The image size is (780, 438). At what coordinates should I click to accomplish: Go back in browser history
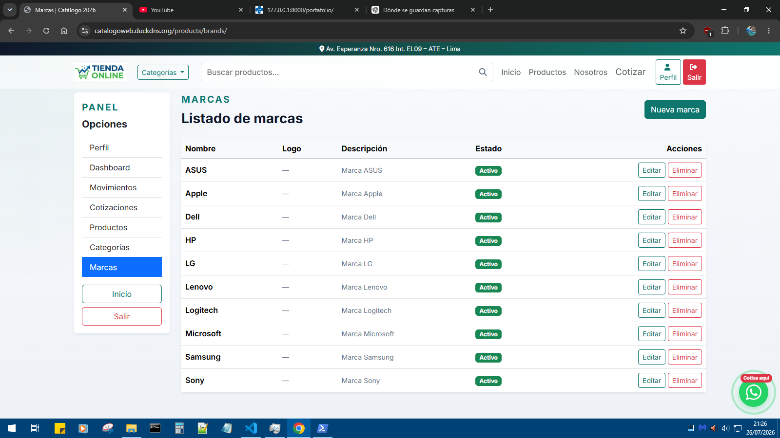pos(11,31)
